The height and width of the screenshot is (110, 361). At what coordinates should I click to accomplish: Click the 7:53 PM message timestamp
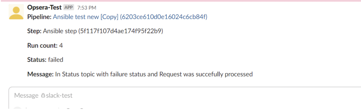pyautogui.click(x=87, y=8)
